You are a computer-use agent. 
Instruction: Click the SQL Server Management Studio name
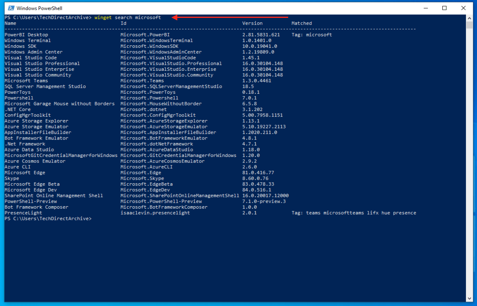(45, 87)
